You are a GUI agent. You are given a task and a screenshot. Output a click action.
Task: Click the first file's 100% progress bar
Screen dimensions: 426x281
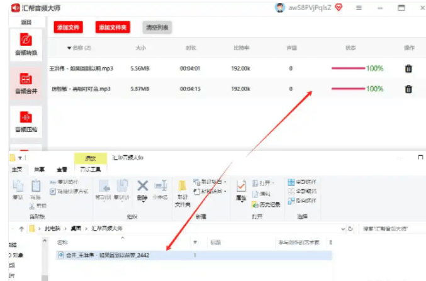(349, 69)
